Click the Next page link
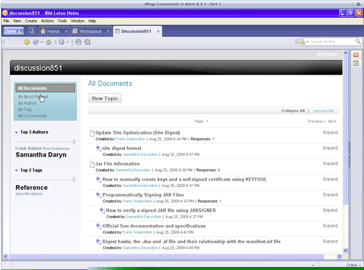364x270 pixels. click(x=332, y=121)
